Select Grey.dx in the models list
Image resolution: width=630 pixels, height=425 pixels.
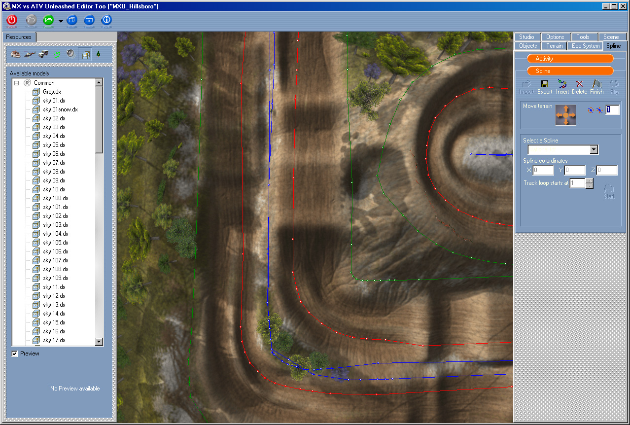(x=52, y=92)
